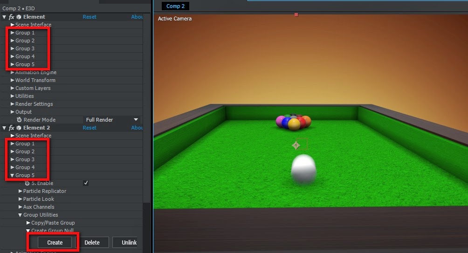Screen dimensions: 468x253
Task: Expand the Animation Engine section under Element
Action: (12, 72)
